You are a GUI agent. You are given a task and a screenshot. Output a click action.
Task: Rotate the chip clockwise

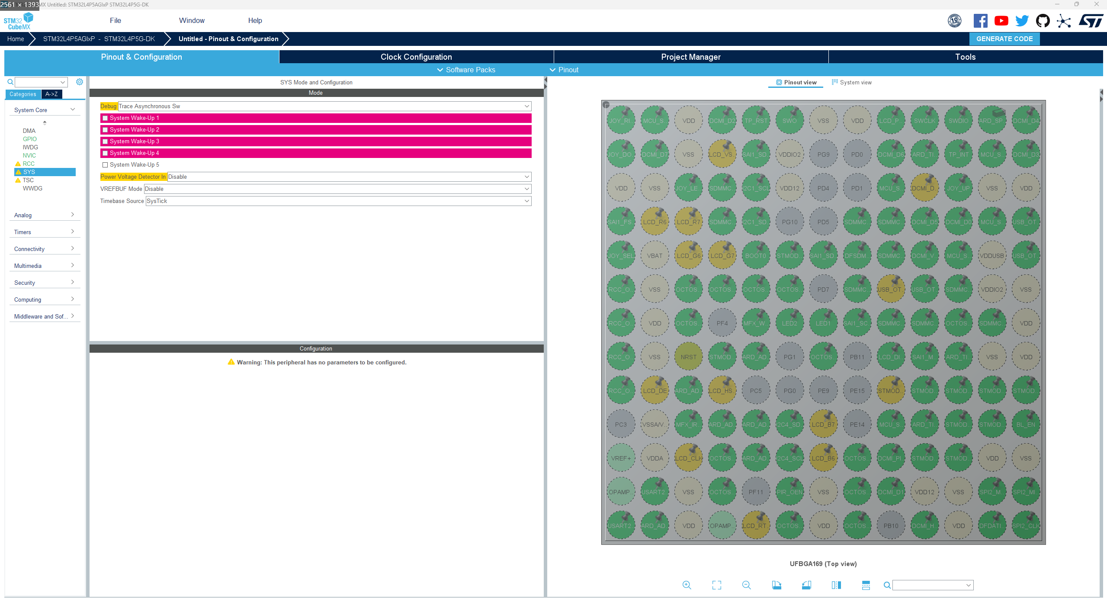tap(777, 585)
